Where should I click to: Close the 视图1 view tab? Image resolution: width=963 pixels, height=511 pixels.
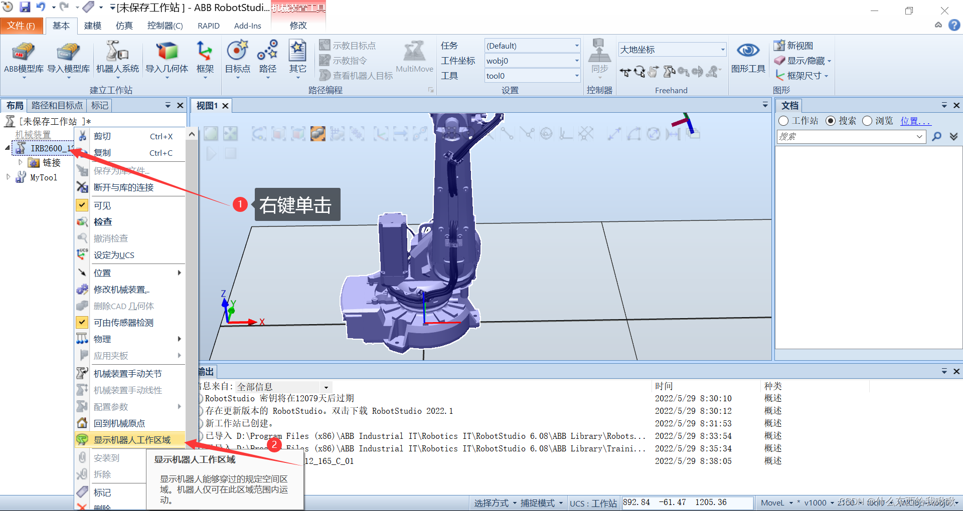point(226,106)
